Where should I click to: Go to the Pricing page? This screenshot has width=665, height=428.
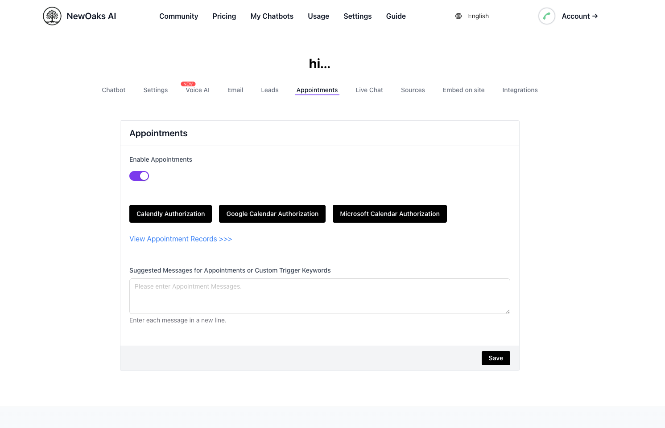click(224, 16)
